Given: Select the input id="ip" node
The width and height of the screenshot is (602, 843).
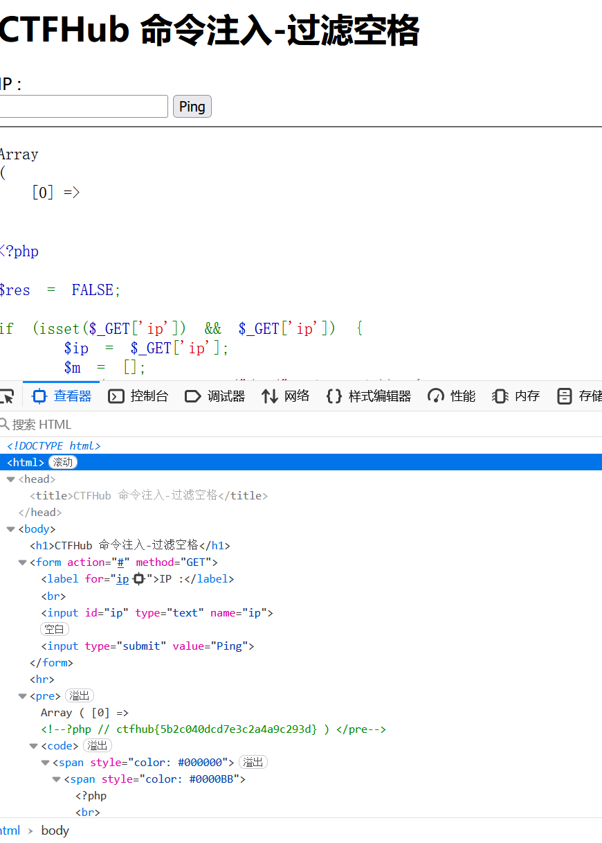Looking at the screenshot, I should coord(157,613).
